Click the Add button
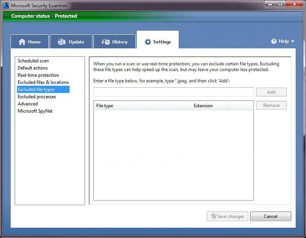This screenshot has width=306, height=238. [271, 92]
